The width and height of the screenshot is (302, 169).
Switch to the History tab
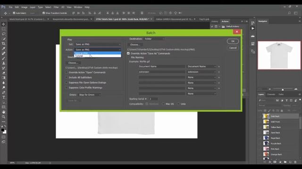(215, 22)
